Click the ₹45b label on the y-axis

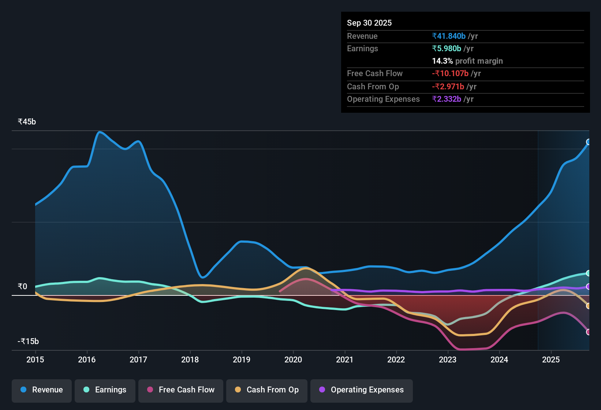pos(26,122)
